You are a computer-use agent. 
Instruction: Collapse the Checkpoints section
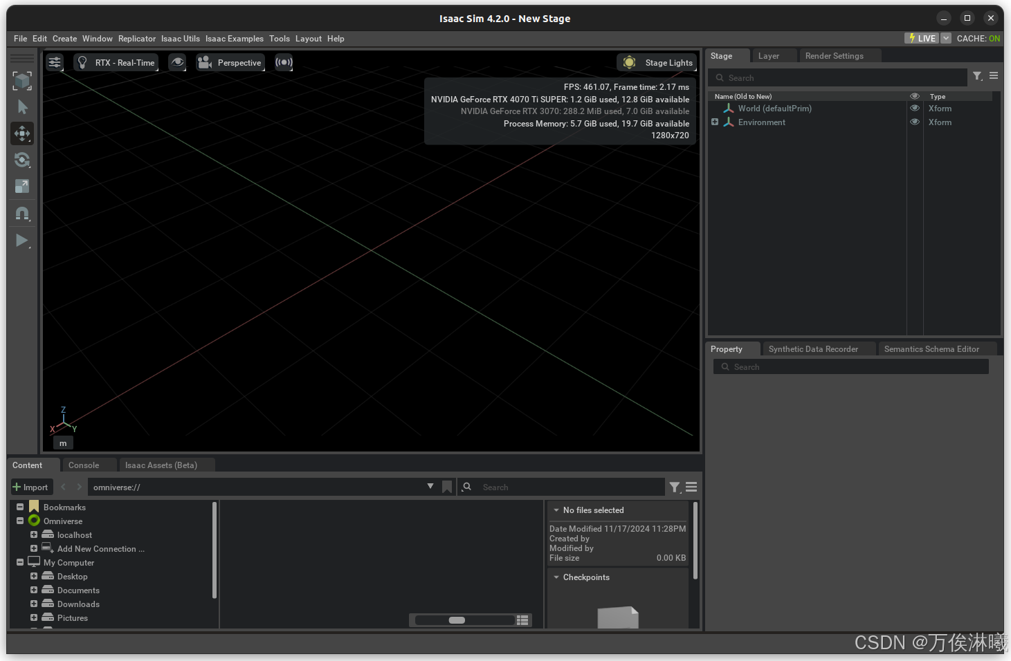(556, 577)
